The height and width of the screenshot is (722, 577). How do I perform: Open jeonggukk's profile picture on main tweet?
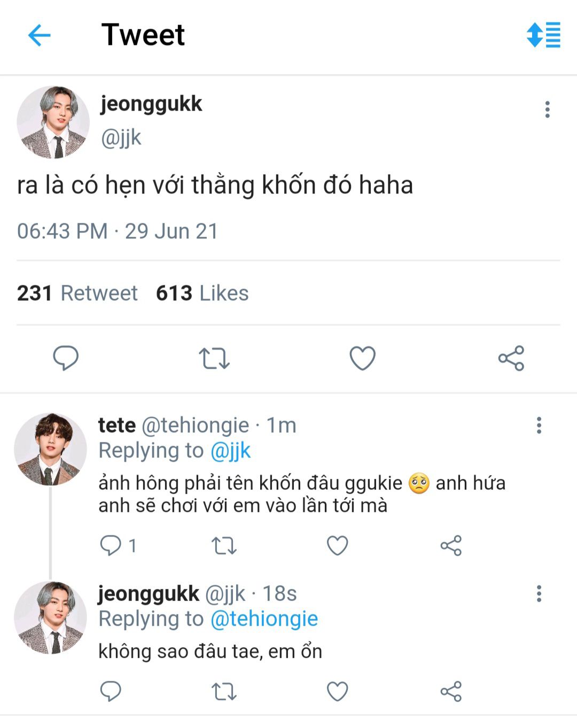53,122
